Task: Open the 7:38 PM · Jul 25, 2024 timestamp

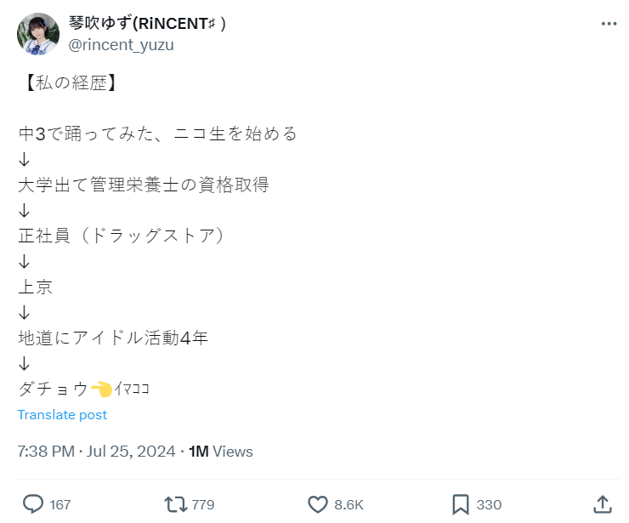Action: coord(96,452)
